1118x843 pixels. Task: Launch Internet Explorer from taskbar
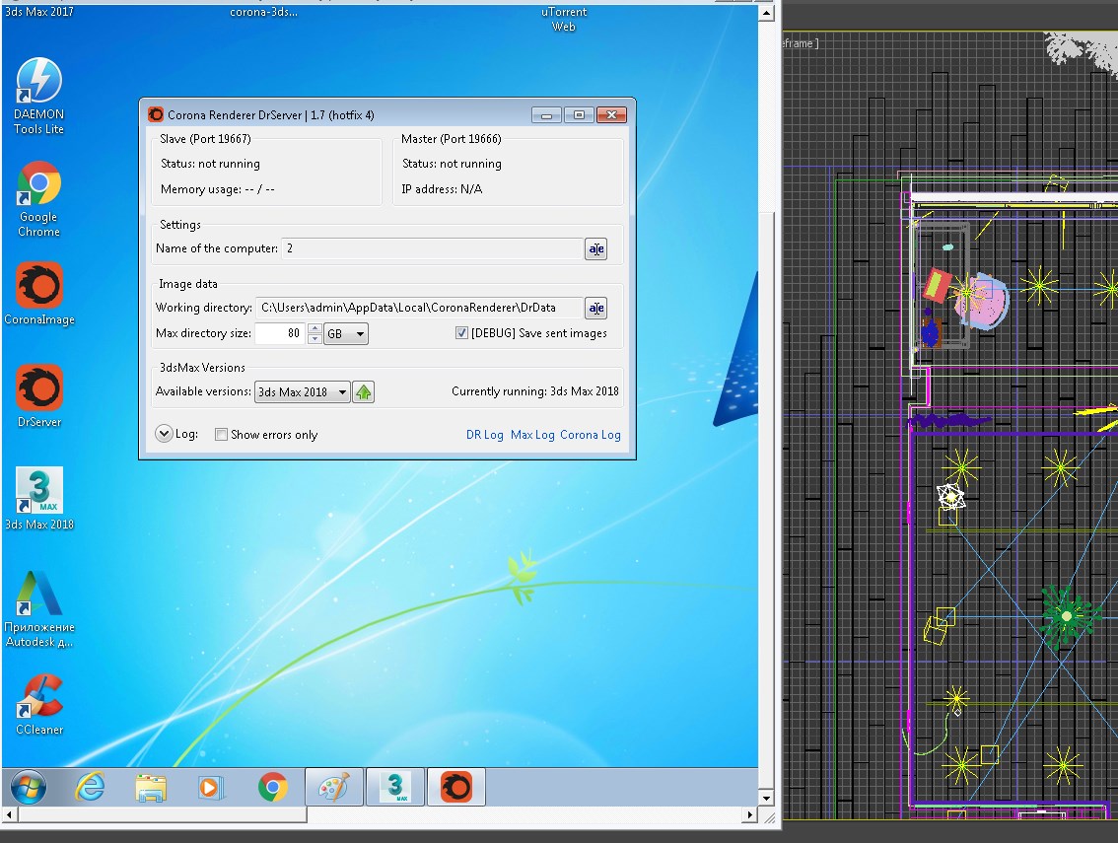coord(90,788)
